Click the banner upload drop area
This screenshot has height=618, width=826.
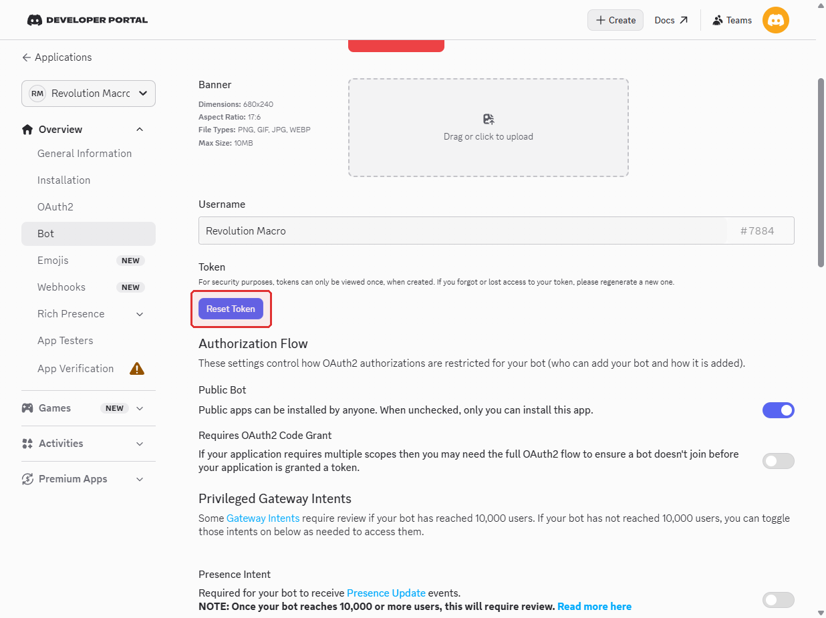point(489,128)
